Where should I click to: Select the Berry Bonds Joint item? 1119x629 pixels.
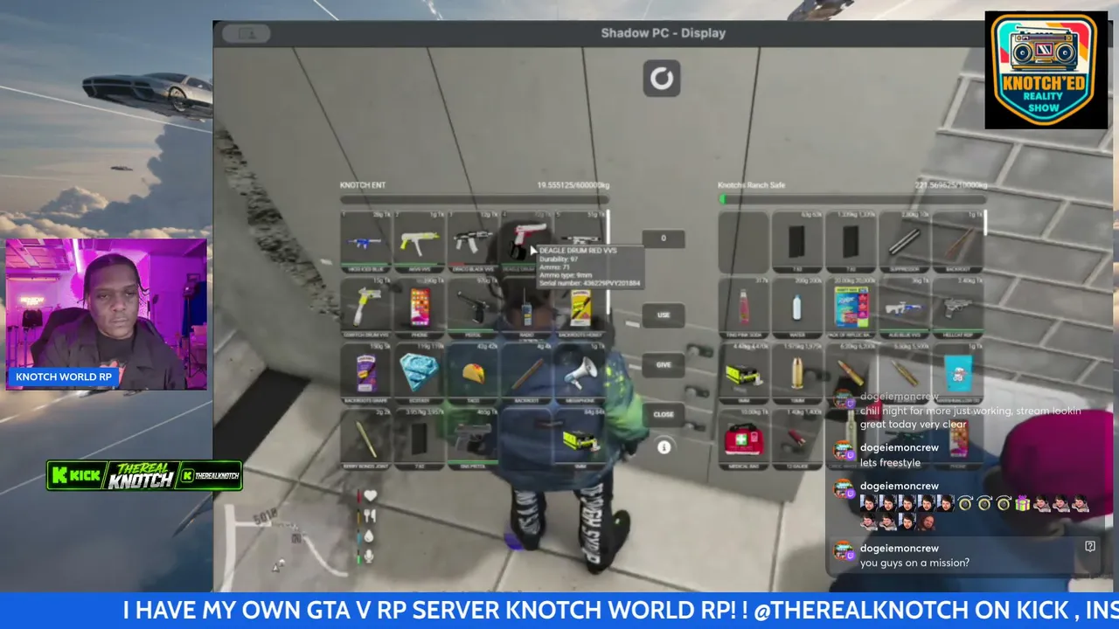click(365, 439)
